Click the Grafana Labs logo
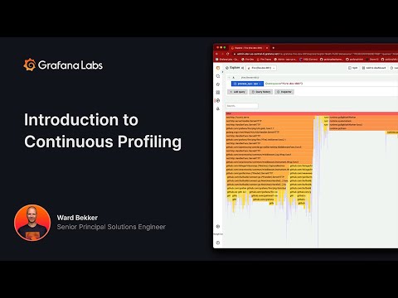398x298 pixels. click(x=63, y=65)
